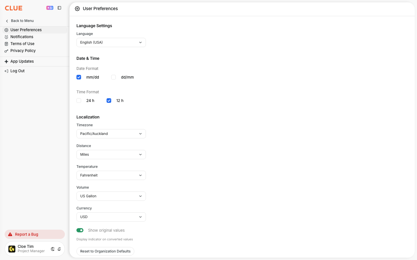Click the header settings gear icon

coord(77,9)
